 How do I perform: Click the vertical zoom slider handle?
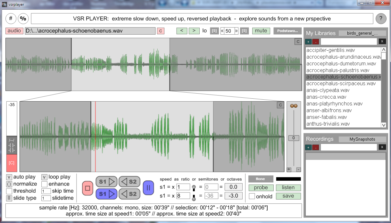click(294, 138)
